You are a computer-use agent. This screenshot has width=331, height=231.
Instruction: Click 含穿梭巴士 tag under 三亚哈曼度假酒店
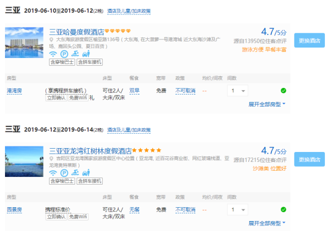(x=62, y=62)
